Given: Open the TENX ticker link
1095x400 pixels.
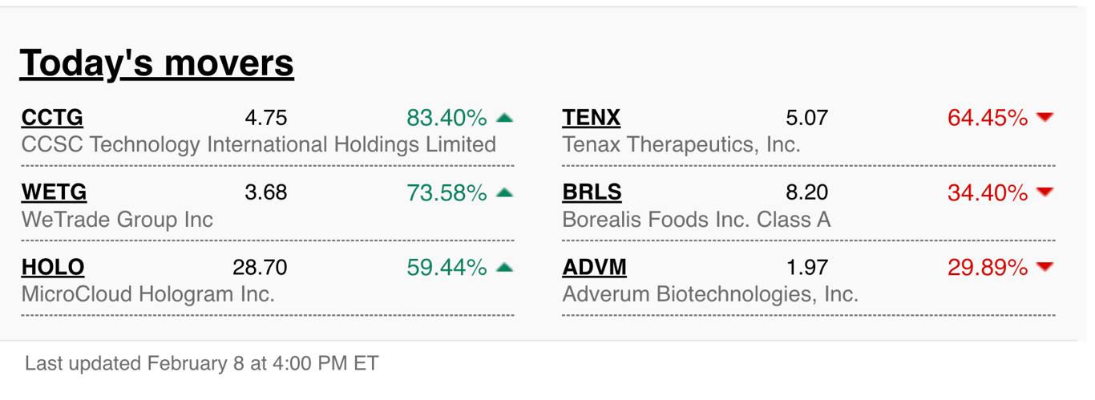Looking at the screenshot, I should tap(592, 118).
